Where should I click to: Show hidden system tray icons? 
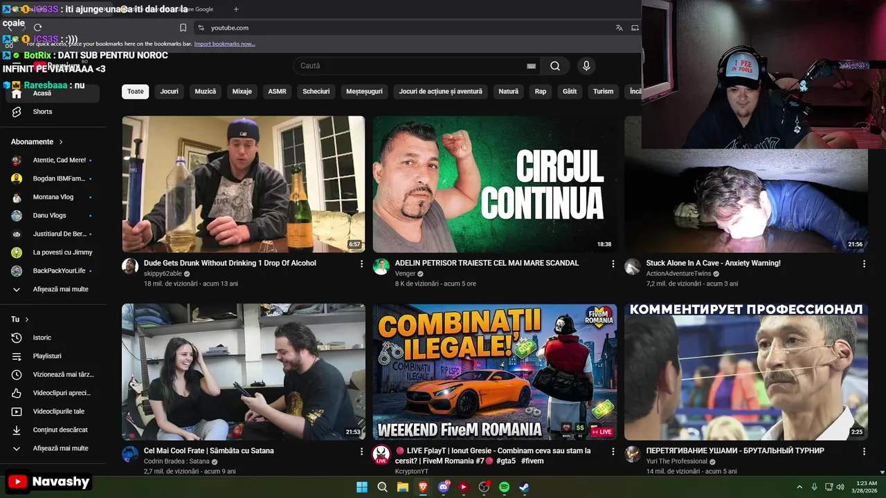799,487
